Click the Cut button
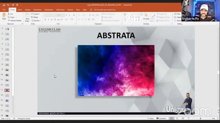 coord(10,14)
